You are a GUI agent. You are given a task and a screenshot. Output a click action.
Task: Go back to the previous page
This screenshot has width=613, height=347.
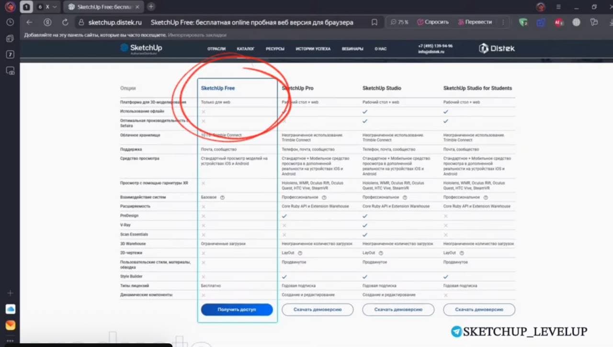tap(29, 22)
